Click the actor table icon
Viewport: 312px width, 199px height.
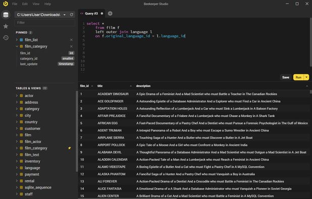pyautogui.click(x=21, y=96)
